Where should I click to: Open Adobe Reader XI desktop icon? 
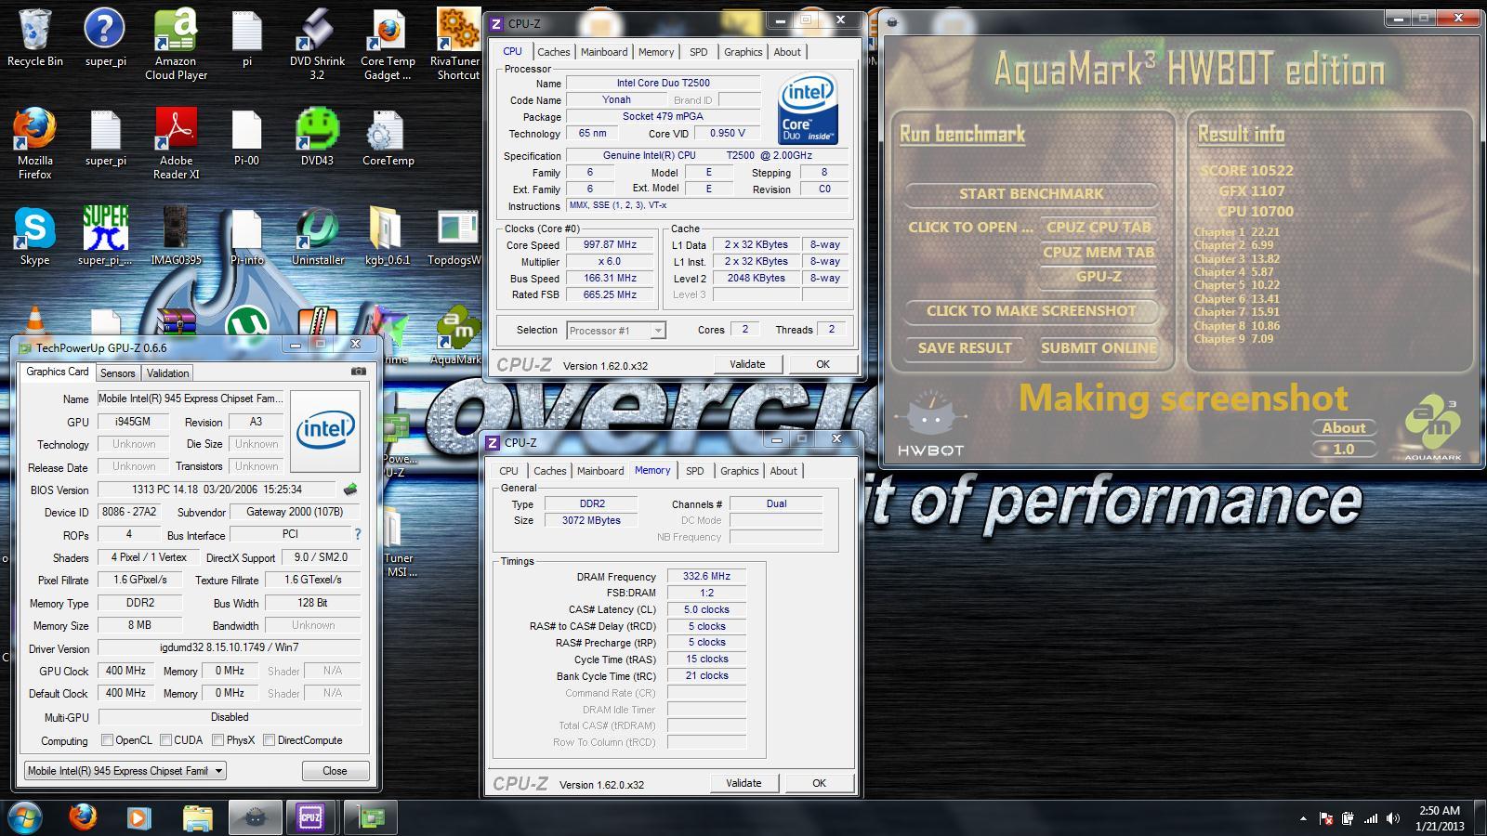pos(176,143)
